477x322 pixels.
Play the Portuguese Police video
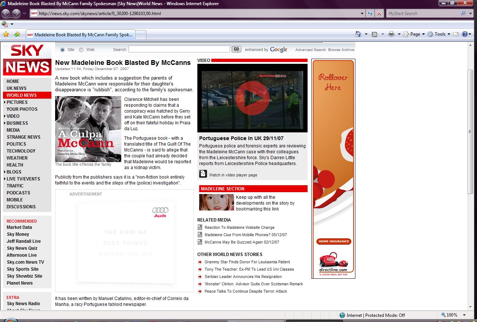point(252,98)
